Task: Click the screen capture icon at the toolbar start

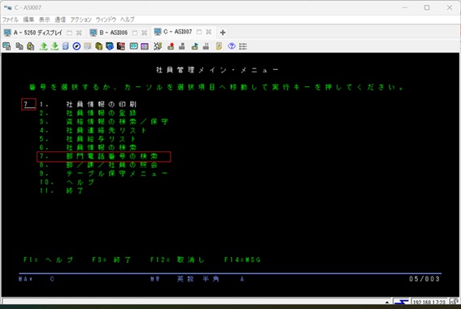Action: (7, 46)
